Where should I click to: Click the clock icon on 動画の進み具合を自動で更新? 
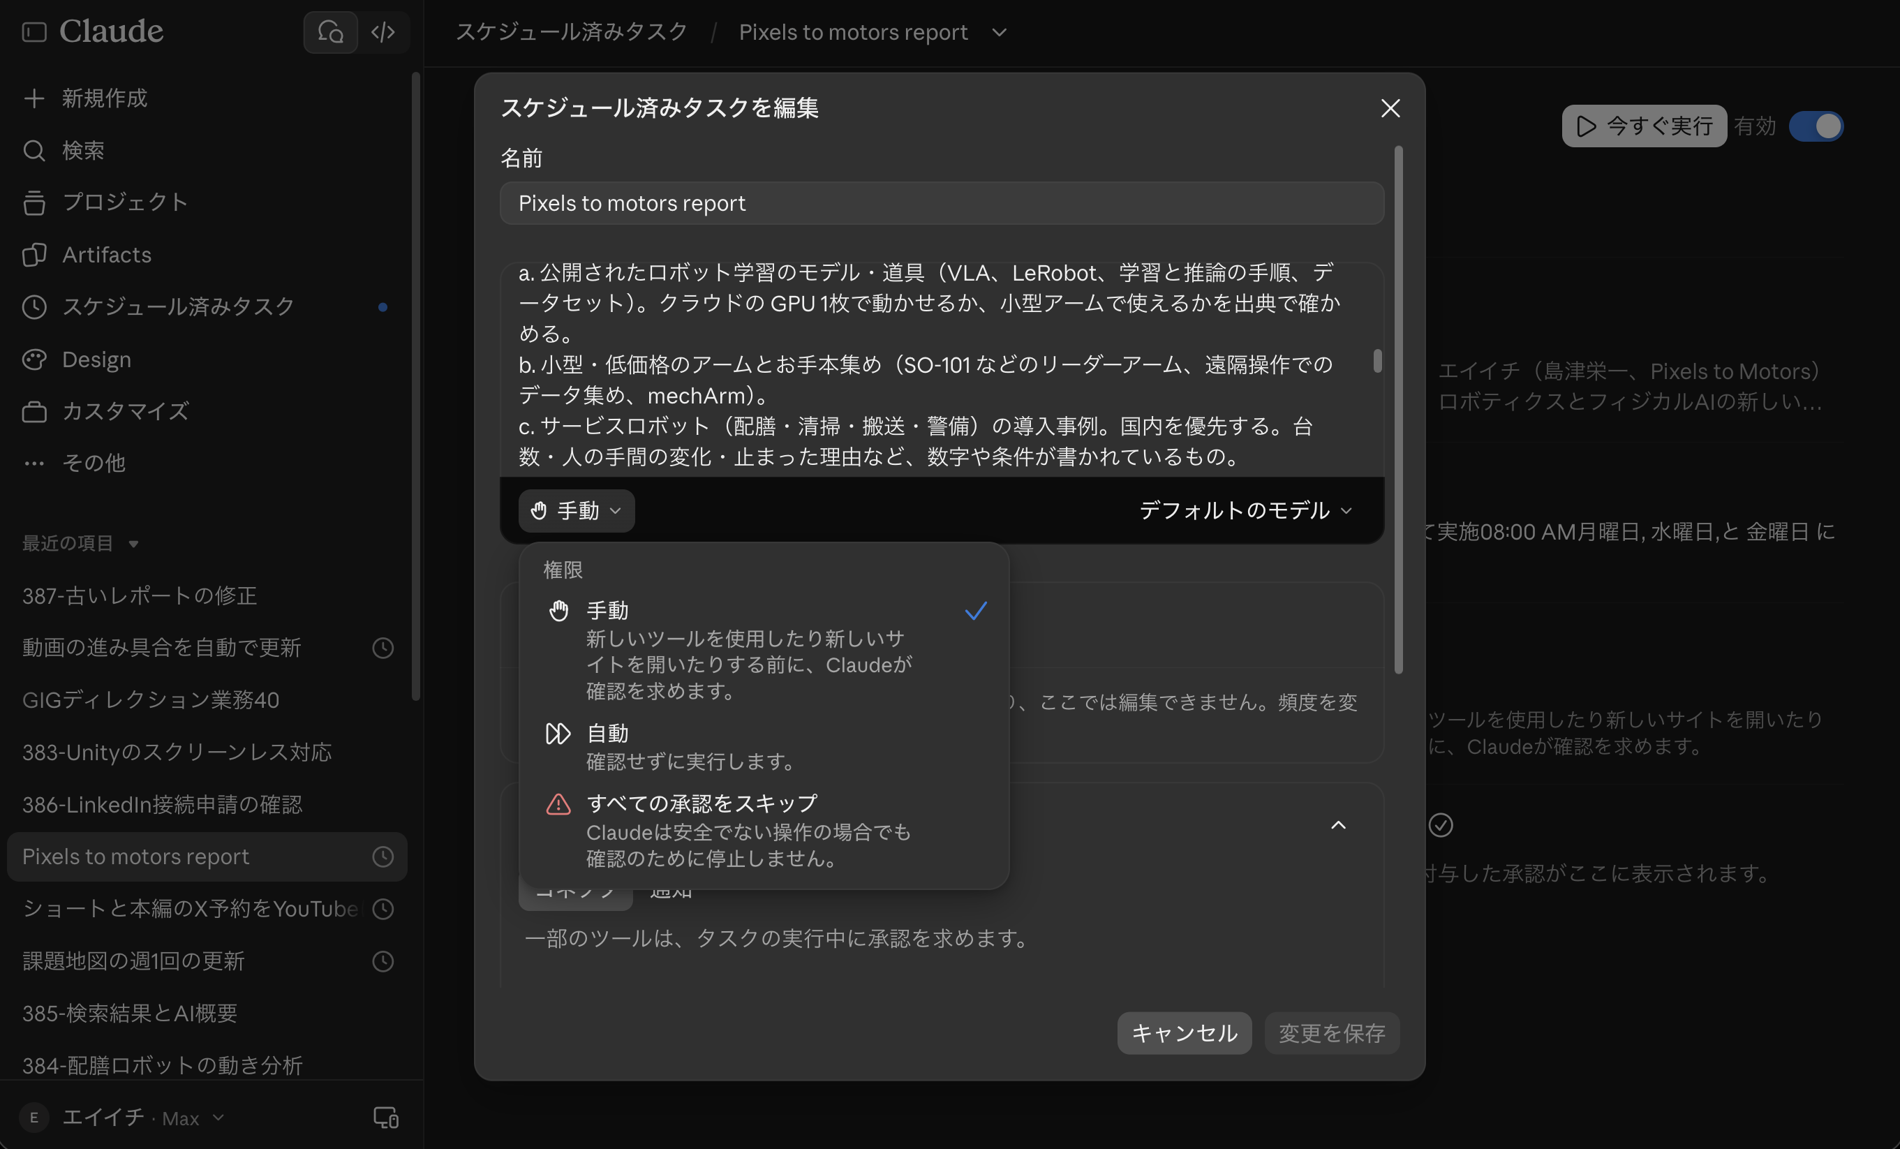383,648
